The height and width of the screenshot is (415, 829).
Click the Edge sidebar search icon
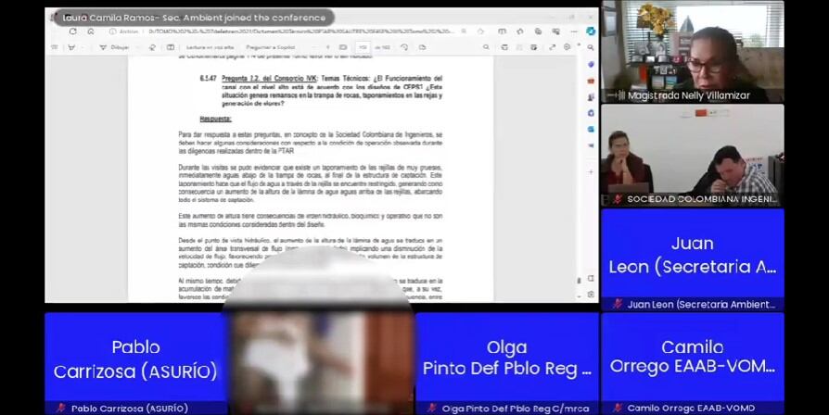click(x=591, y=47)
